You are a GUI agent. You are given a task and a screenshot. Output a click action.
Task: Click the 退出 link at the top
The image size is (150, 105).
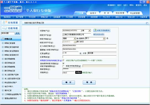tap(145, 5)
